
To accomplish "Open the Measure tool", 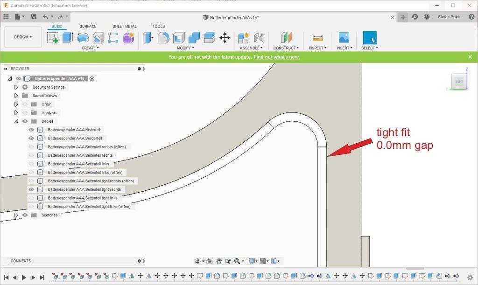I will (317, 38).
